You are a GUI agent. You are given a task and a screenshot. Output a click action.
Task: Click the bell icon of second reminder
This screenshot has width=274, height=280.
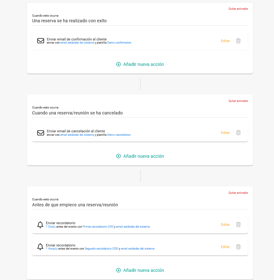40,247
